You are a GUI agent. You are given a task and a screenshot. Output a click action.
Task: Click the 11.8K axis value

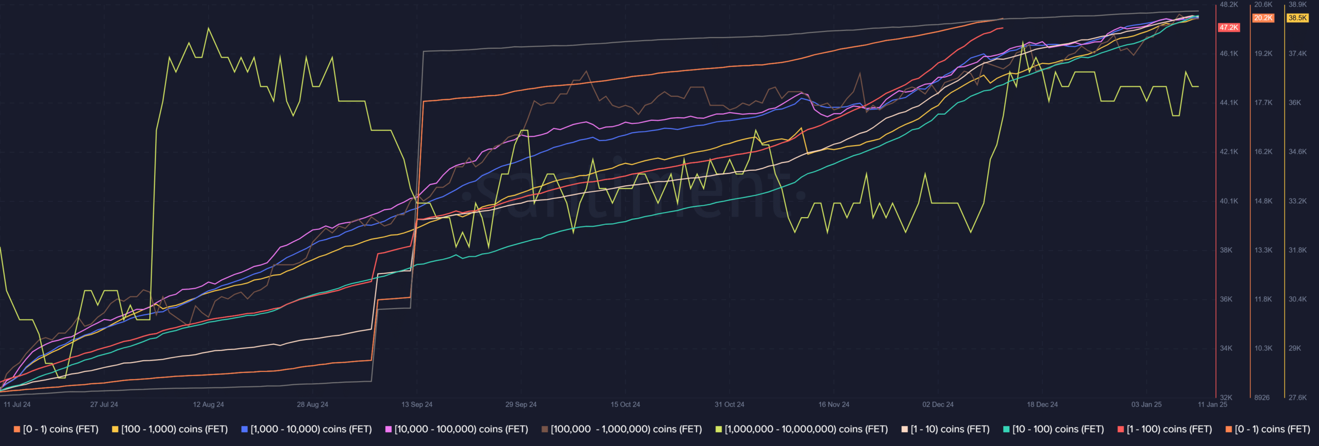(1263, 299)
